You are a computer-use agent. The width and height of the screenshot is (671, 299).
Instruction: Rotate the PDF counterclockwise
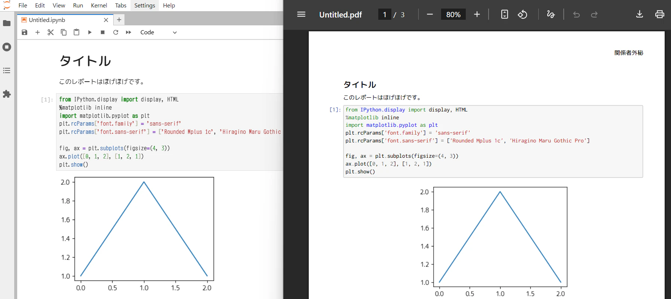523,15
